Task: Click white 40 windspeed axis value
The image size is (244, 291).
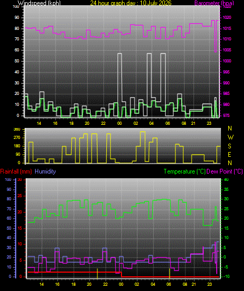Action: coord(17,72)
